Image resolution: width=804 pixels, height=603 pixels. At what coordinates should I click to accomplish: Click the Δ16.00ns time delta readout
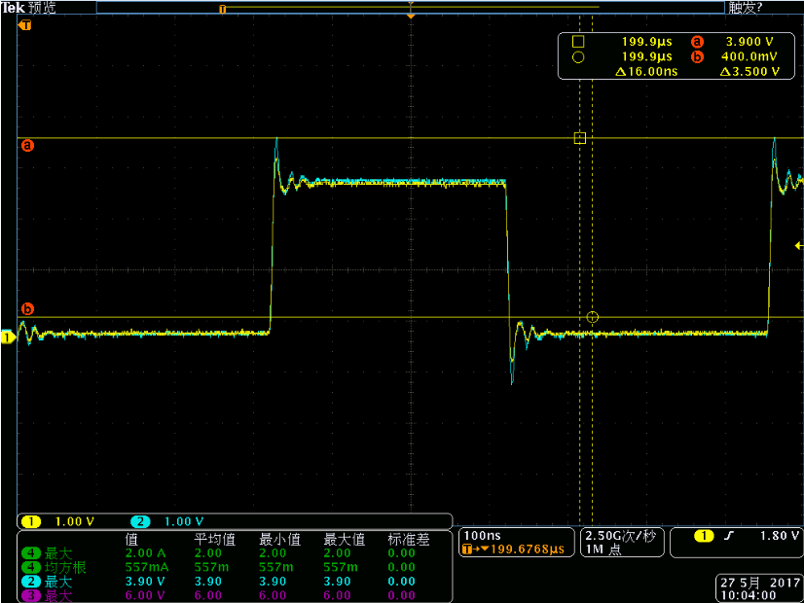(x=646, y=72)
